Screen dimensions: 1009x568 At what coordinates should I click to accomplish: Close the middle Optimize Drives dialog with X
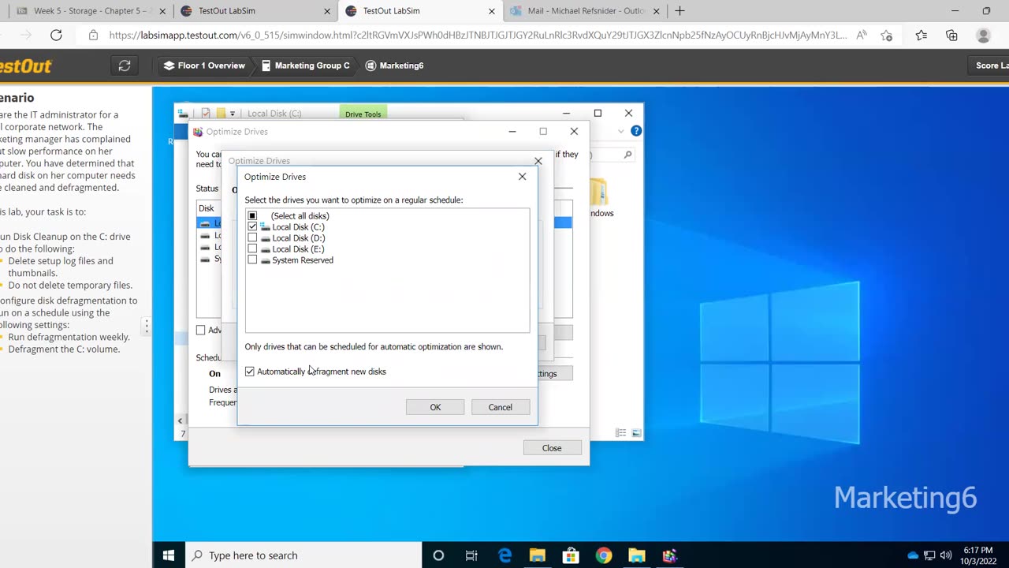tap(538, 161)
